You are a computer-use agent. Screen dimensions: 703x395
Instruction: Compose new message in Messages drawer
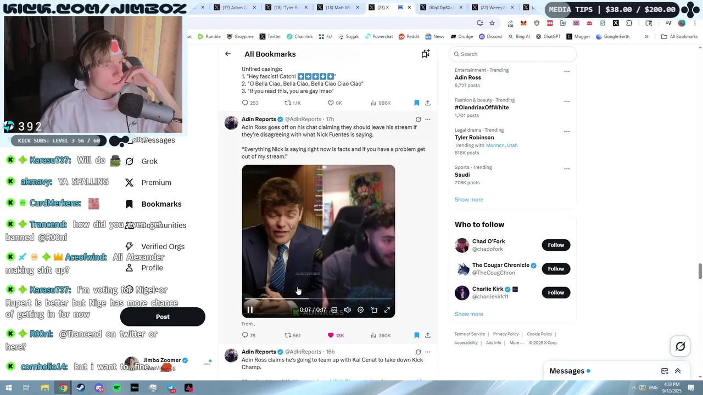(x=665, y=371)
